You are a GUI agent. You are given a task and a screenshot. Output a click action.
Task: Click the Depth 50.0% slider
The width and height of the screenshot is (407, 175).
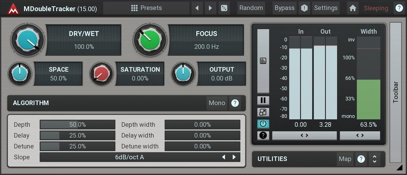(78, 125)
